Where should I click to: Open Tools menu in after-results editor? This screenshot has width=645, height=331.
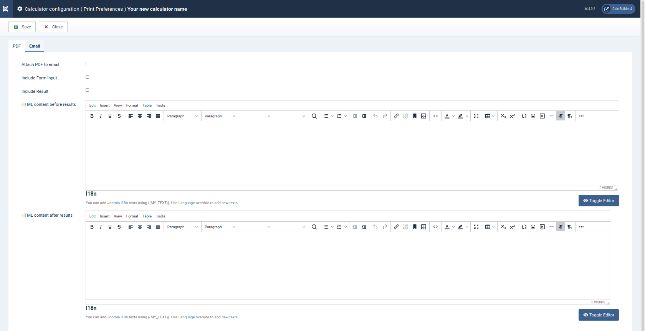[x=160, y=216]
